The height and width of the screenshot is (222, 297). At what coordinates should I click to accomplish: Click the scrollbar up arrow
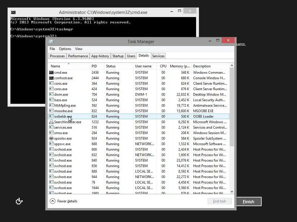(232, 65)
